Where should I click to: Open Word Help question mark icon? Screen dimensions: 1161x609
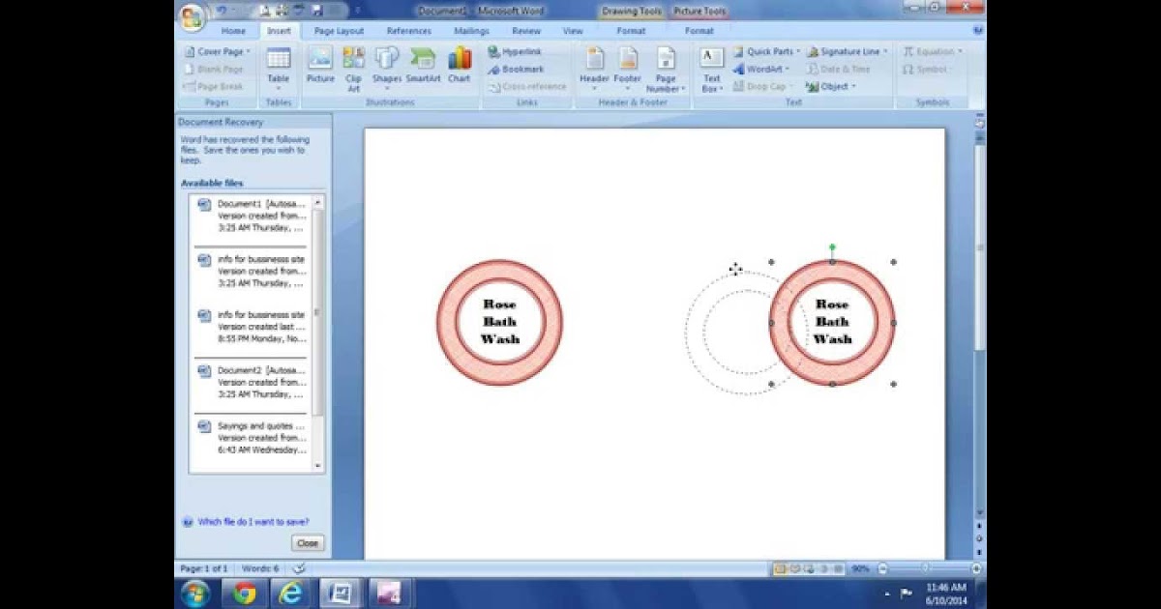[977, 31]
